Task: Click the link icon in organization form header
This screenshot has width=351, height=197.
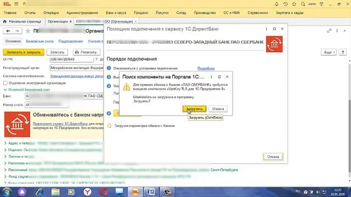Action: click(329, 31)
